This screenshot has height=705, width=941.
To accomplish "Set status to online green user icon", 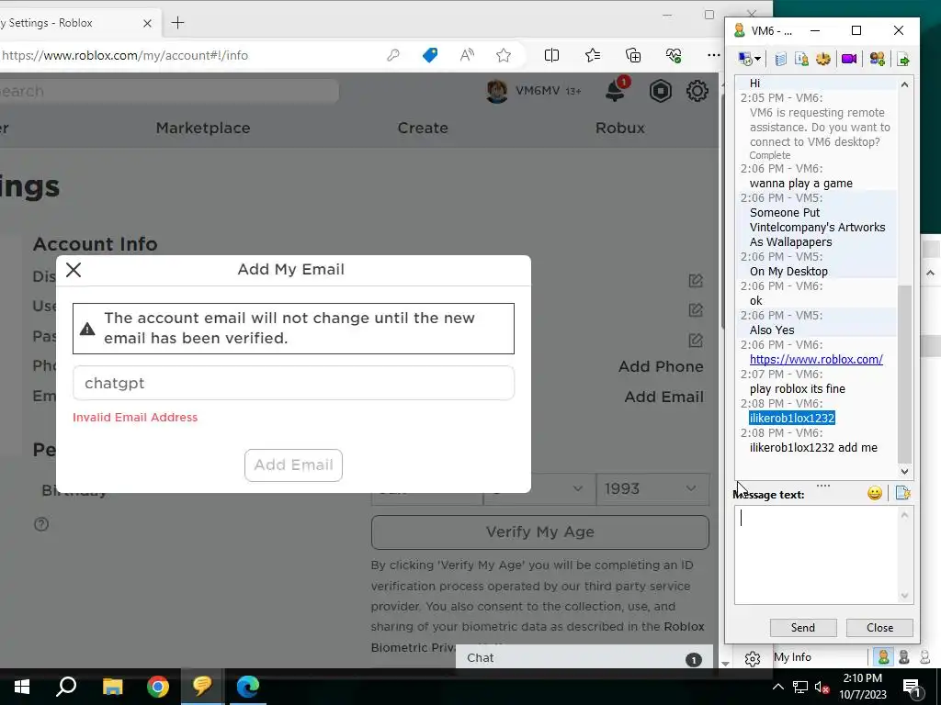I will tap(883, 657).
